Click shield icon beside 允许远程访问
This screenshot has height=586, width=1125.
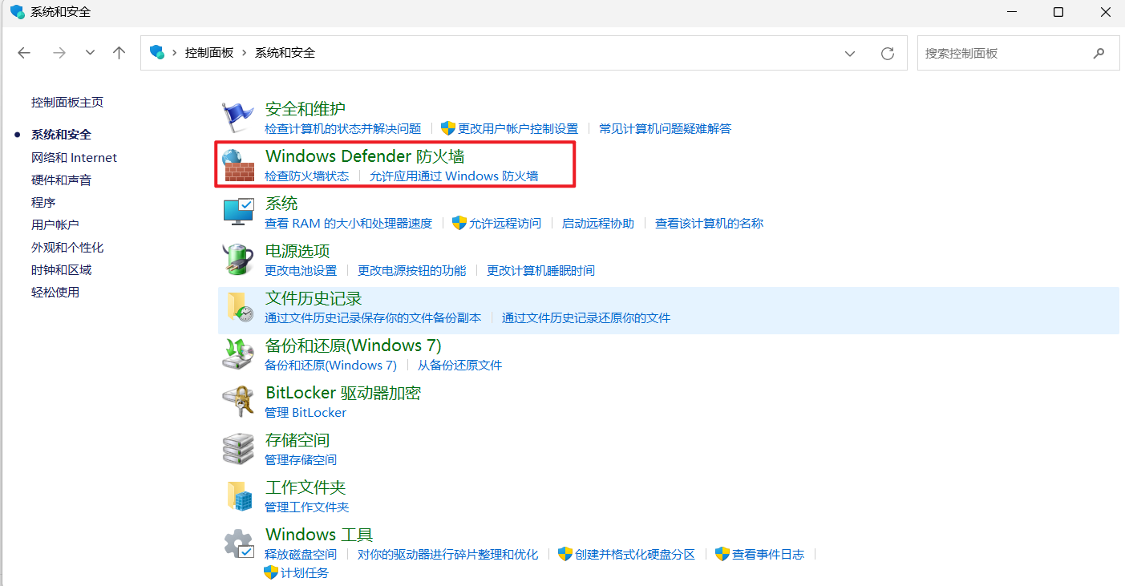point(459,223)
